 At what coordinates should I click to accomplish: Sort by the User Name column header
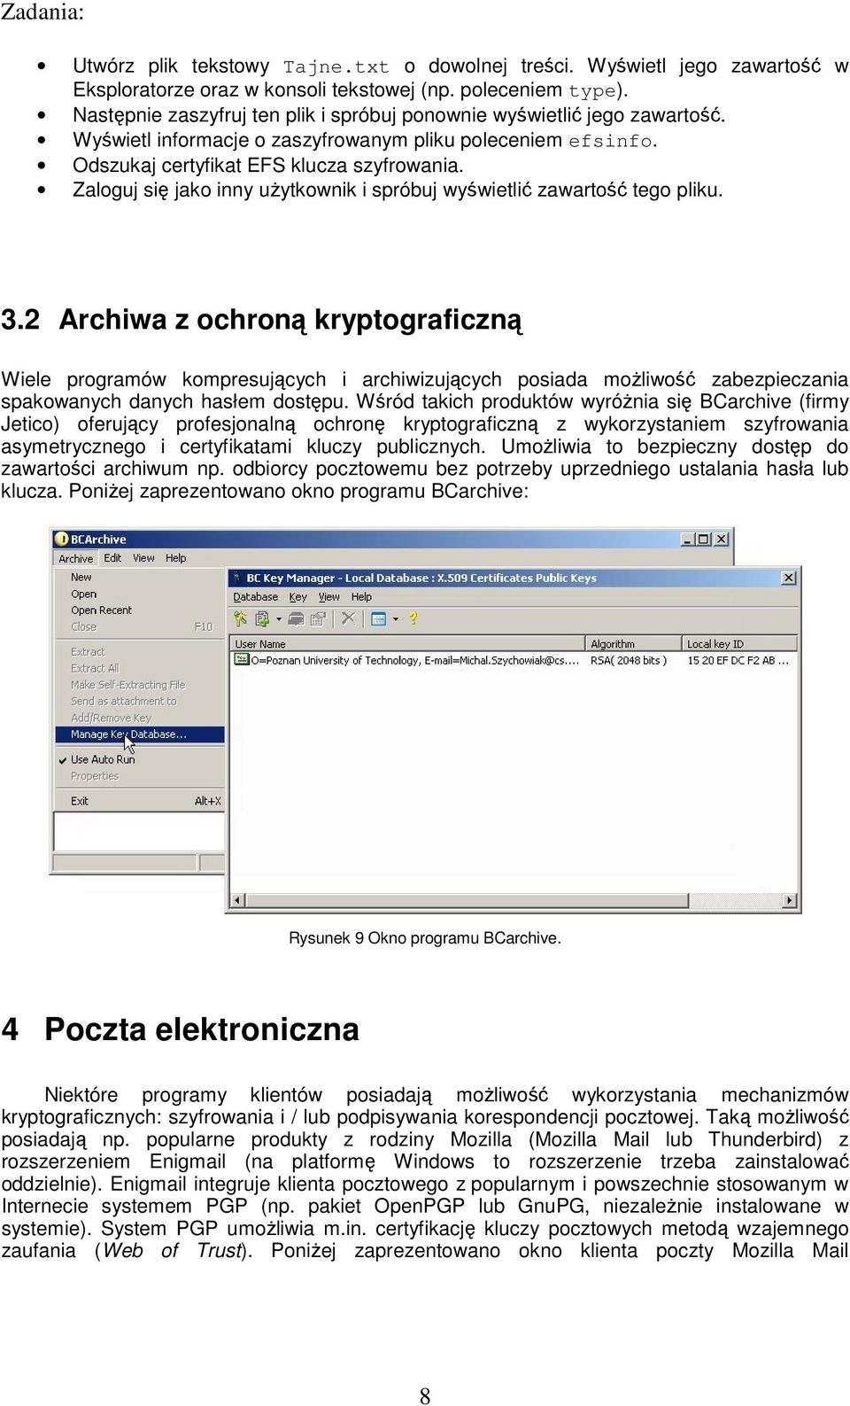407,644
